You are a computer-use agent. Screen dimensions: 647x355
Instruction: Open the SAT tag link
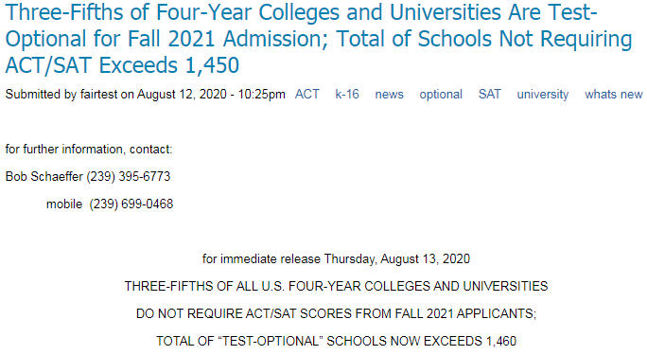click(489, 94)
